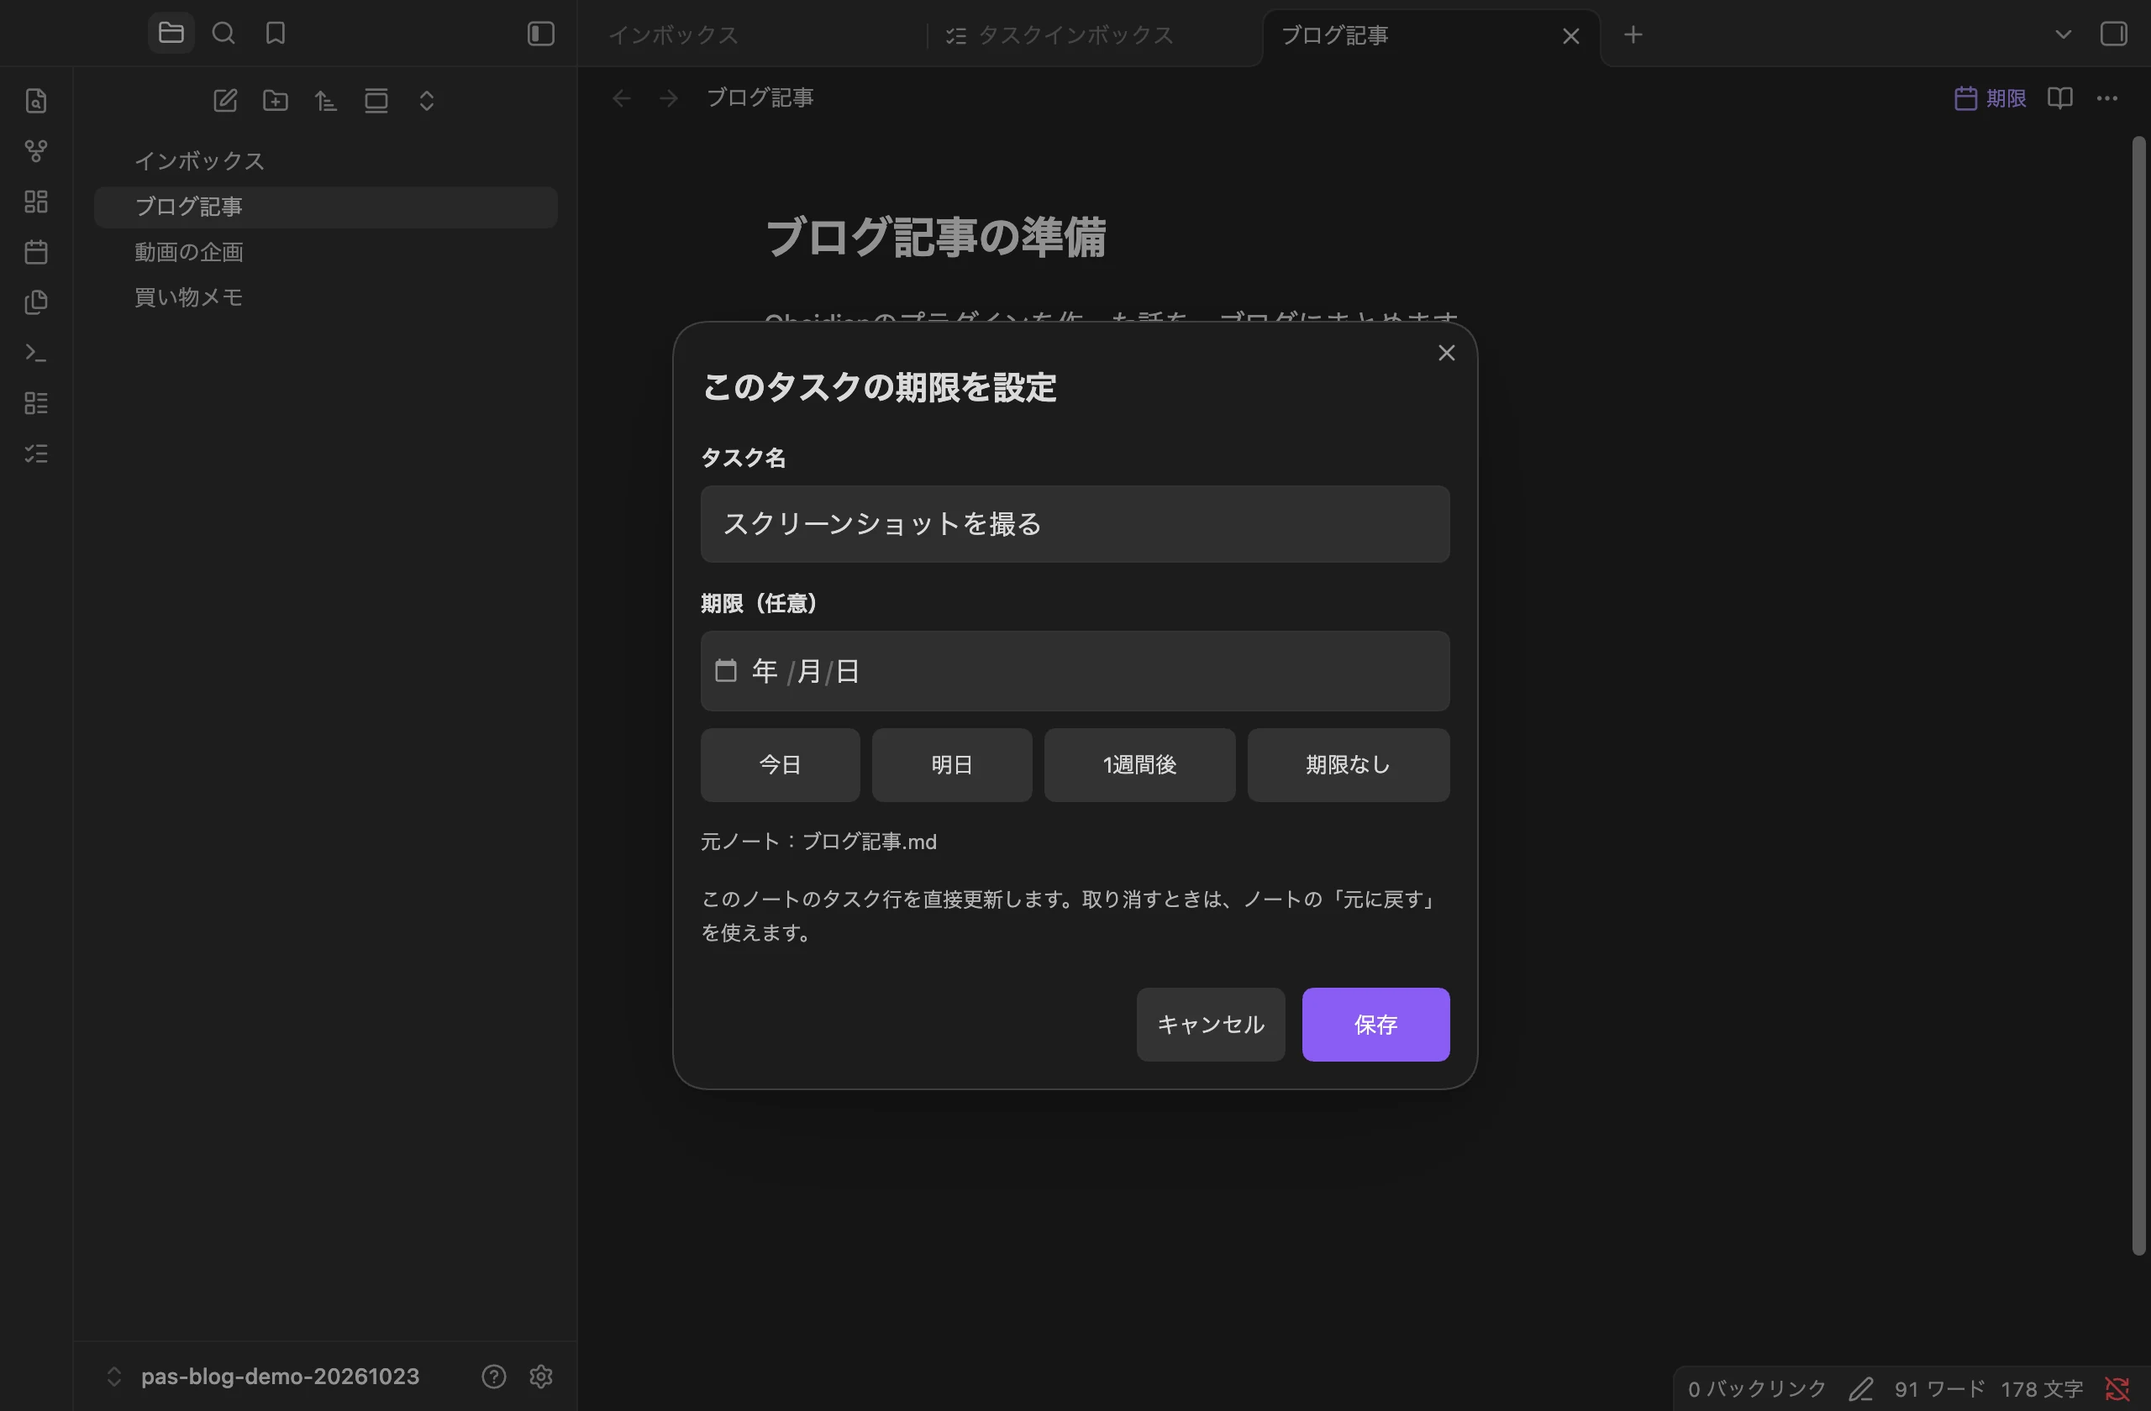This screenshot has width=2151, height=1411.
Task: Select 動画の企画 note in file list
Action: [325, 252]
